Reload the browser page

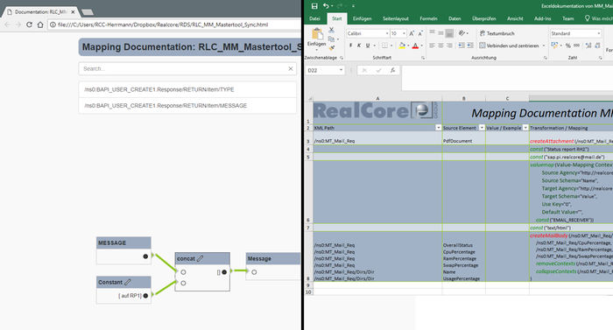coord(29,25)
